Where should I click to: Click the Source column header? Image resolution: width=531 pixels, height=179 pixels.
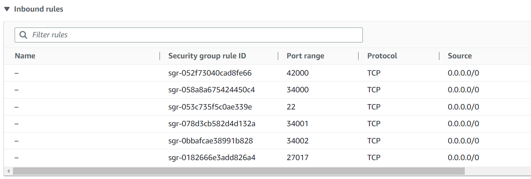point(460,56)
